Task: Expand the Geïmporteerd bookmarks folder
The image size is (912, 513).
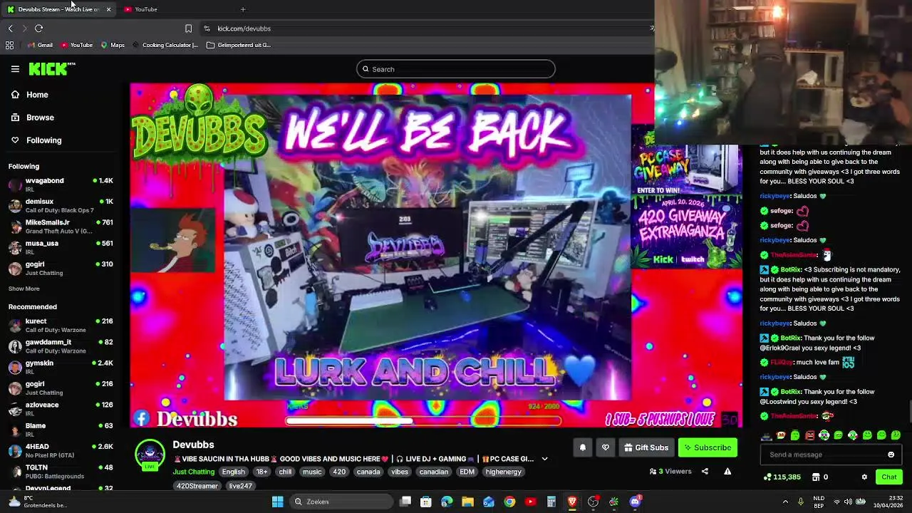Action: point(239,45)
